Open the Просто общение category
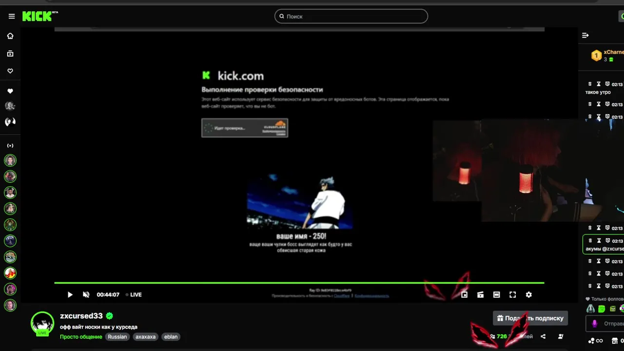 pos(81,337)
